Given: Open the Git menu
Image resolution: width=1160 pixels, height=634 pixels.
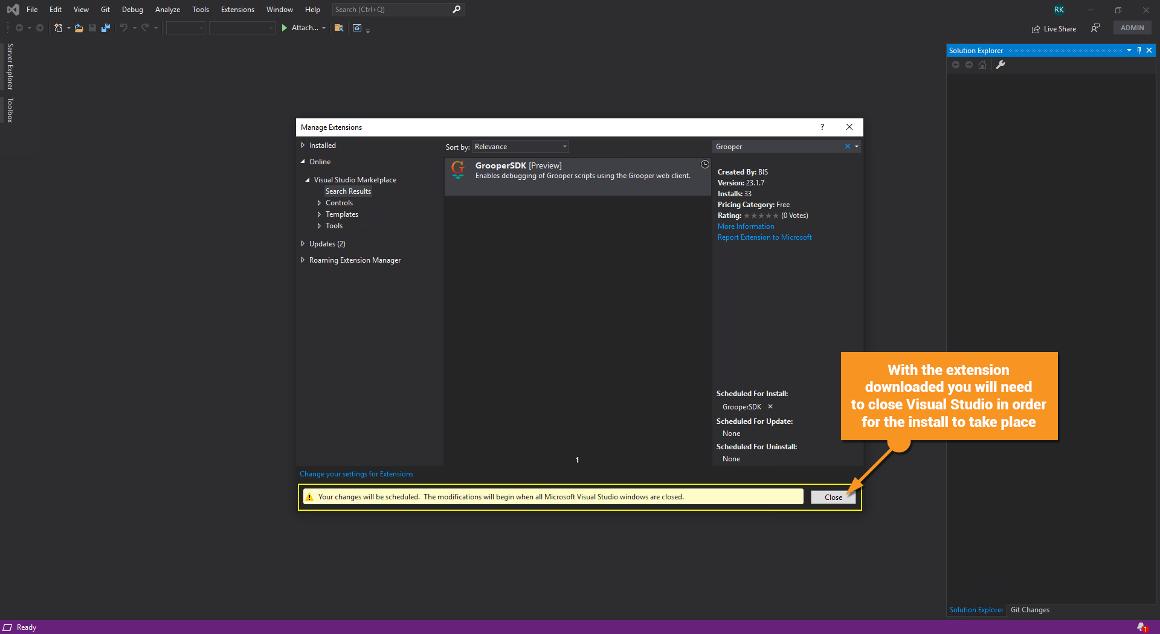Looking at the screenshot, I should (105, 10).
